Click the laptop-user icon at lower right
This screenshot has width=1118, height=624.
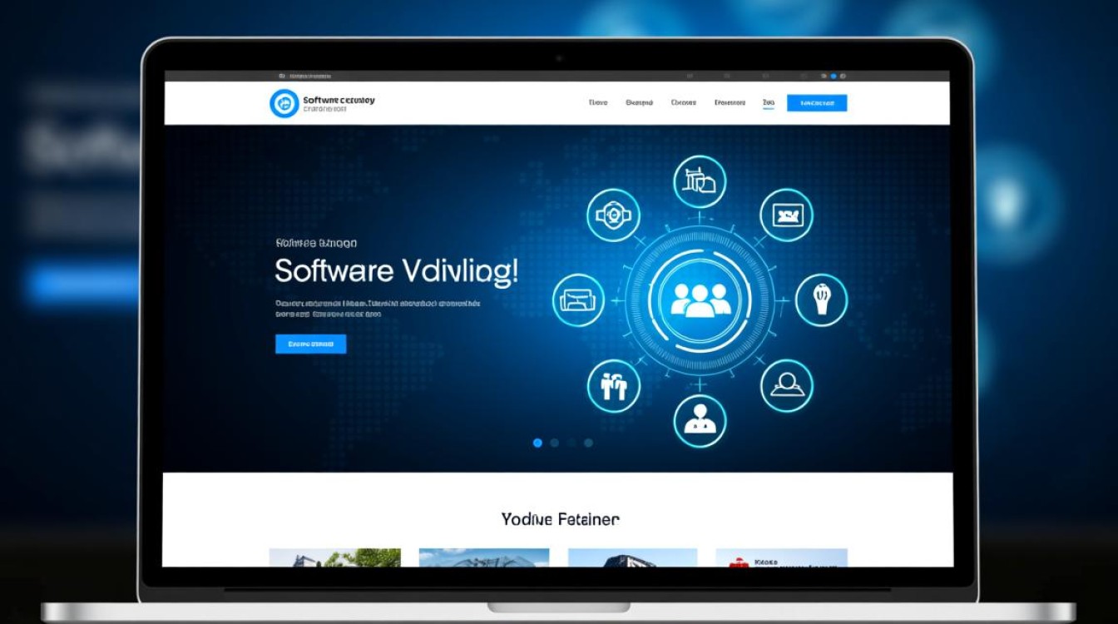(786, 385)
